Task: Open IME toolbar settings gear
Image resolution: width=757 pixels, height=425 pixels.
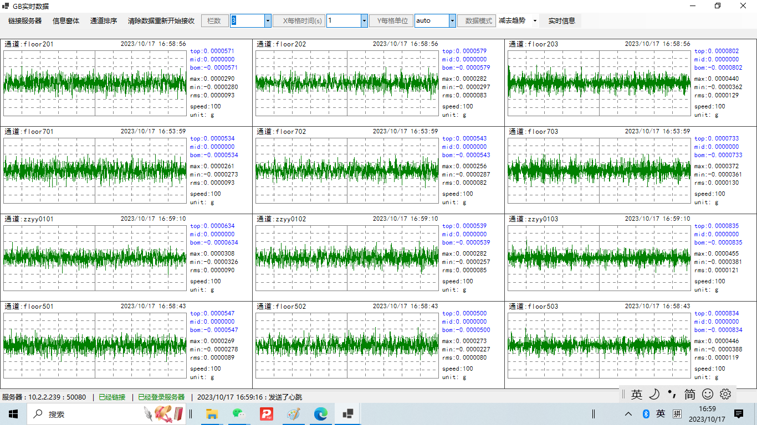Action: click(x=725, y=394)
